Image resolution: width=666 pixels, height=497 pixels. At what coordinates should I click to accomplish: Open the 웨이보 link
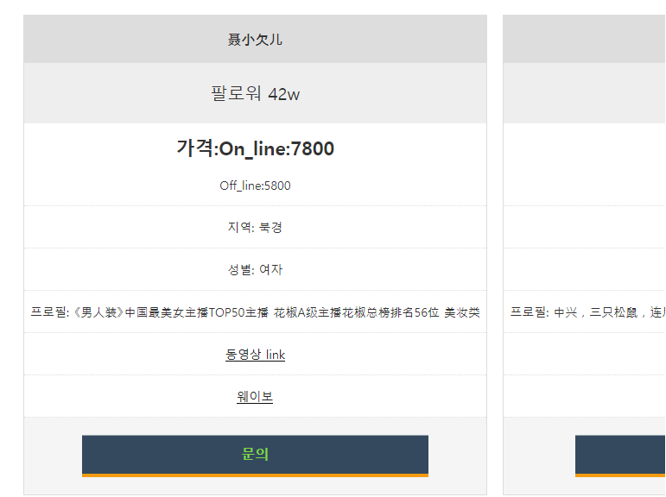(x=255, y=396)
